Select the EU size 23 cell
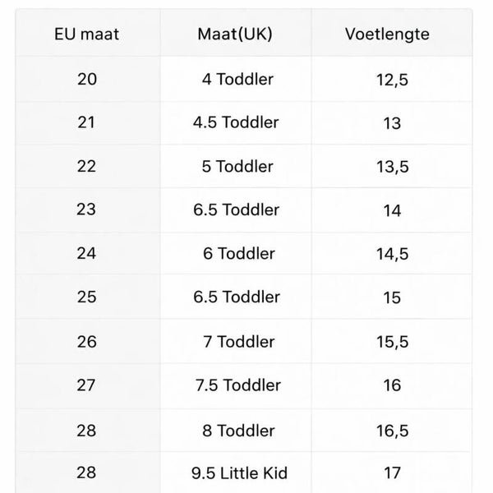This screenshot has width=493, height=493. coord(86,210)
